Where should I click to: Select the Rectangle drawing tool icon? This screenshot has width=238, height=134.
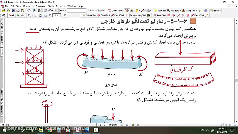(x=169, y=15)
